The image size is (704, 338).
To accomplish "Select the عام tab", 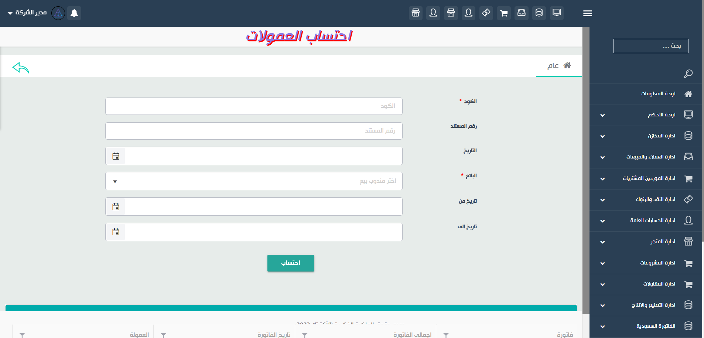I will pyautogui.click(x=559, y=66).
